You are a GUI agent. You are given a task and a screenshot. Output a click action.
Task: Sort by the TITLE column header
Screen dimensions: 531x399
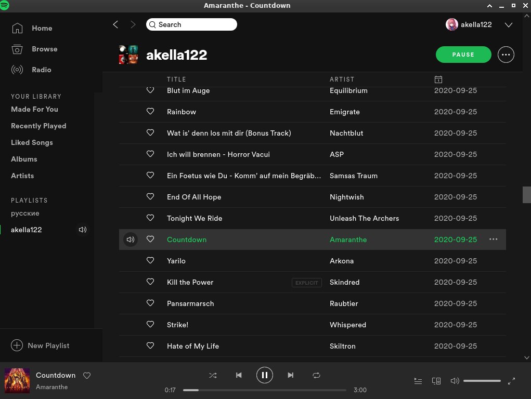[176, 79]
